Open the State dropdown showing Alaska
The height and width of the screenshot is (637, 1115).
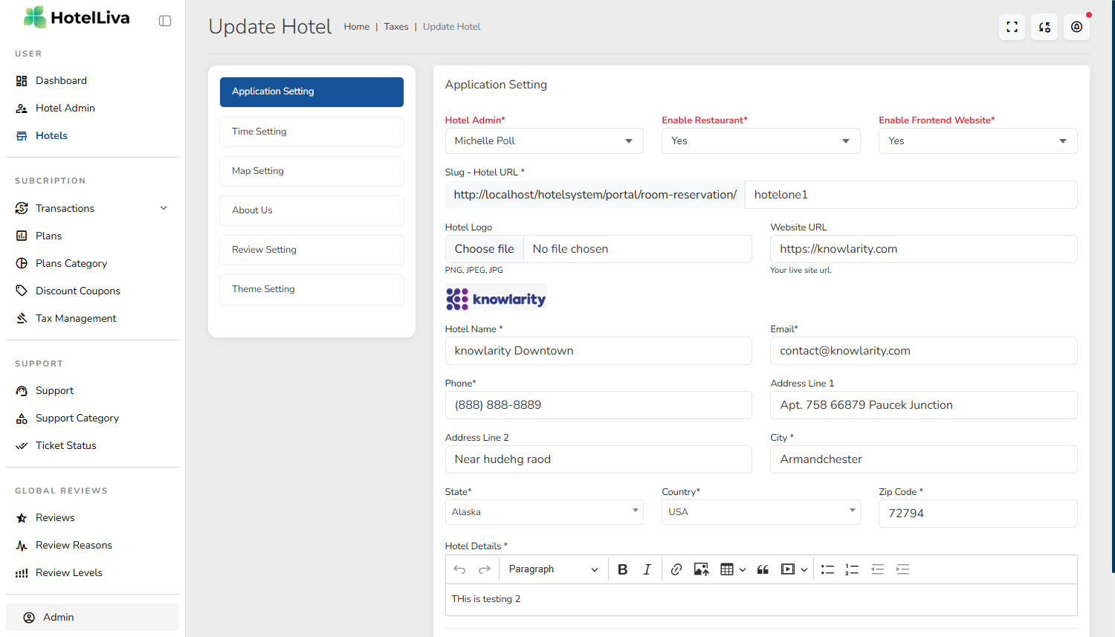click(543, 512)
